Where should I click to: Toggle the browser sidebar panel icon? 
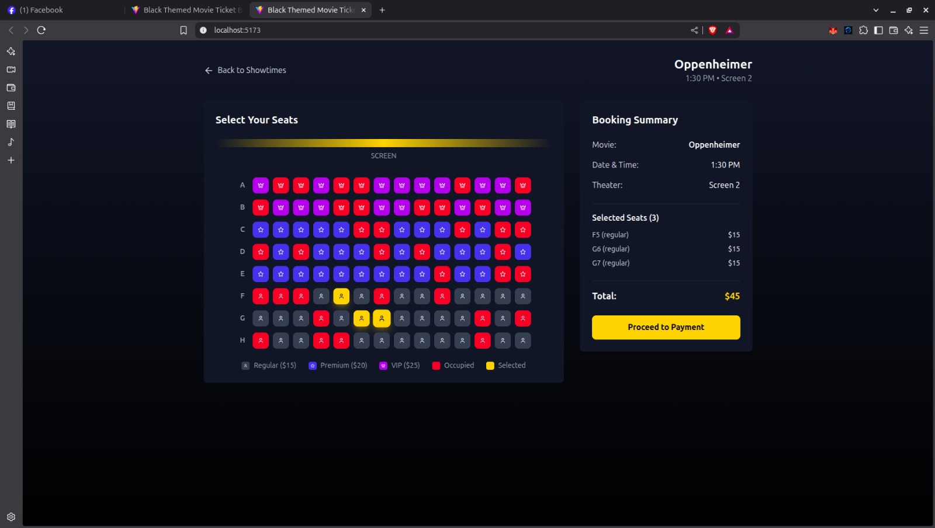coord(878,30)
